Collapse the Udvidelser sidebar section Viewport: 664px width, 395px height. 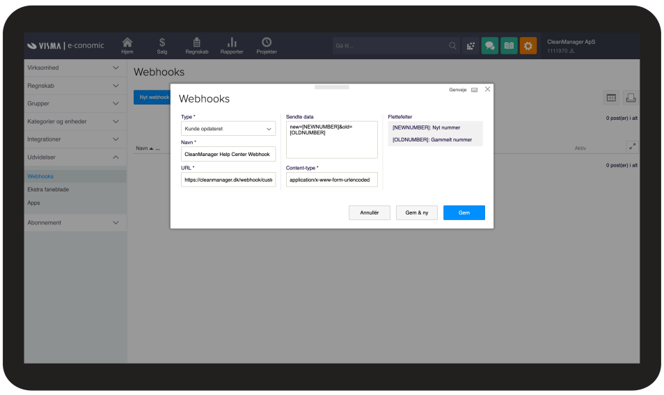75,157
